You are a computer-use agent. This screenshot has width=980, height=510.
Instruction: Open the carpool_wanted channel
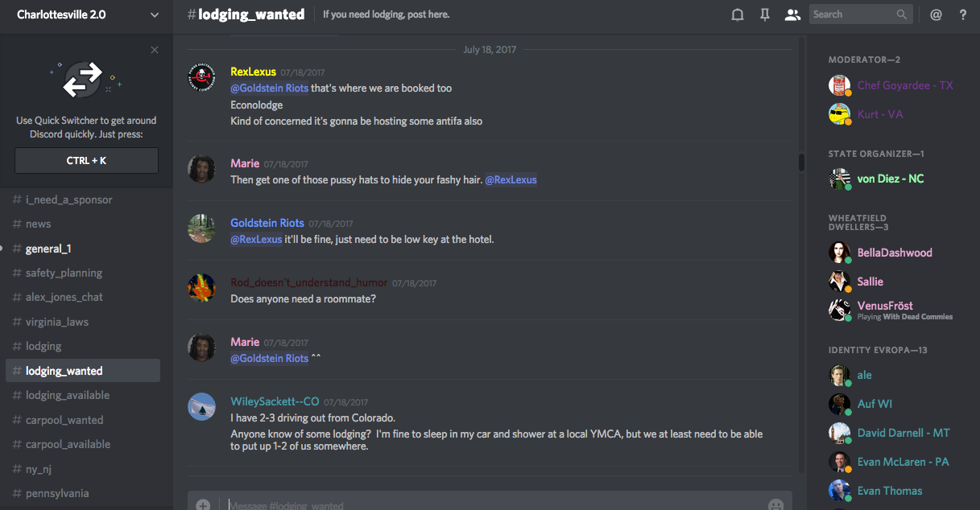[64, 420]
